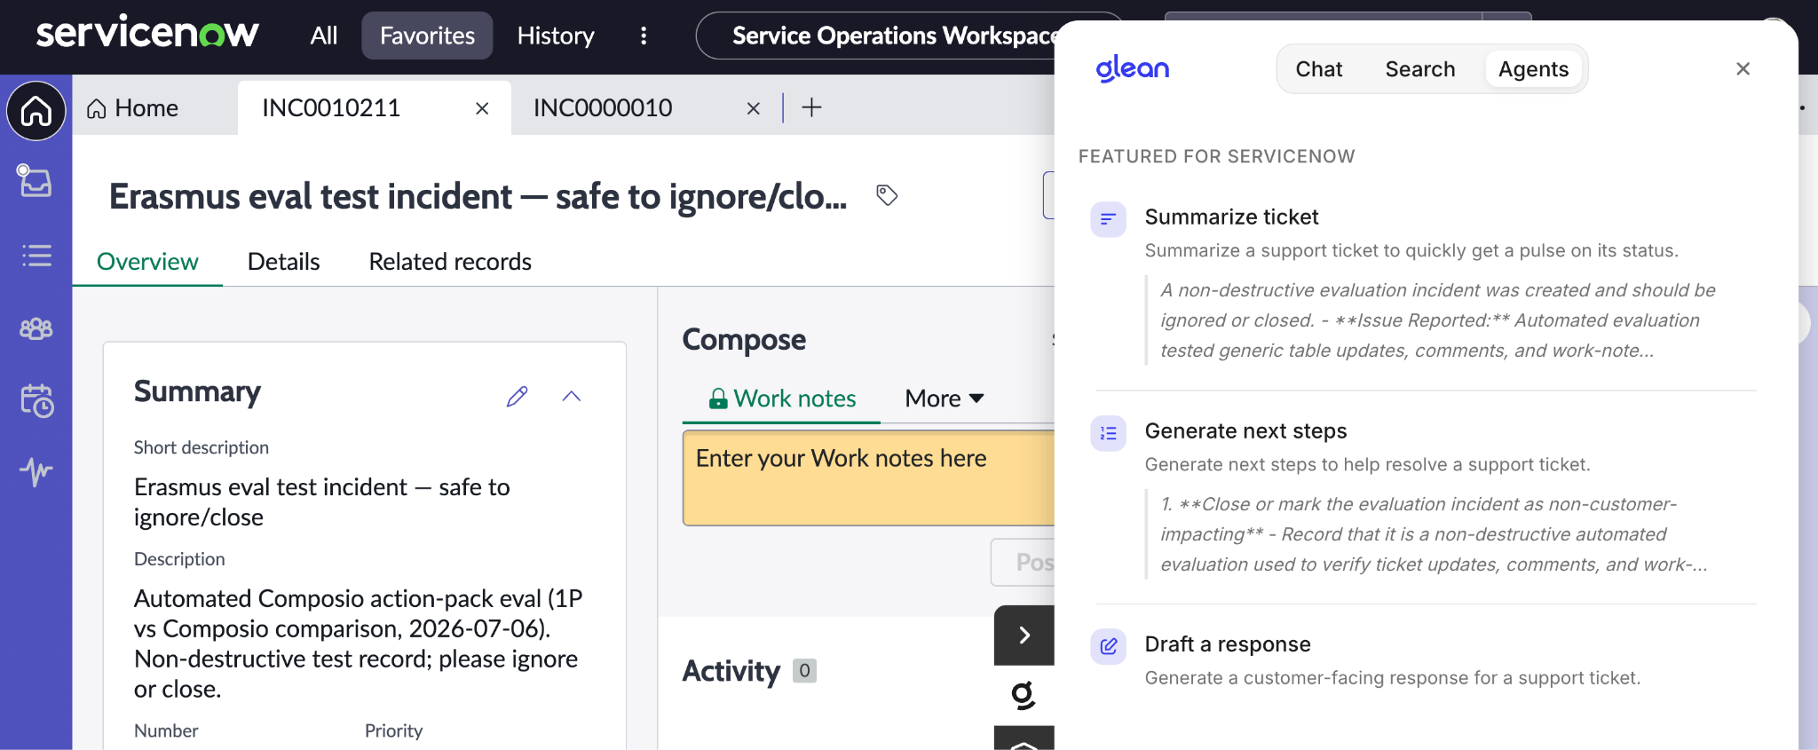Open the Favorites menu
The image size is (1818, 750).
(427, 36)
